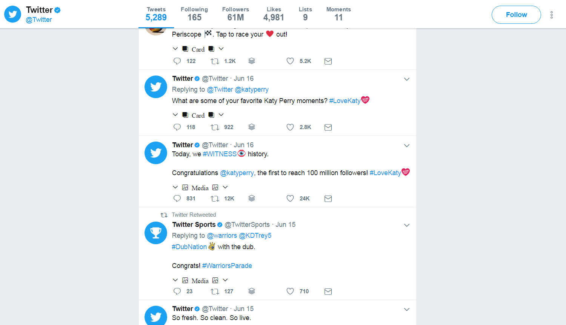The width and height of the screenshot is (566, 325).
Task: Click the red heart emoji in the Periscope tweet
Action: tap(269, 34)
